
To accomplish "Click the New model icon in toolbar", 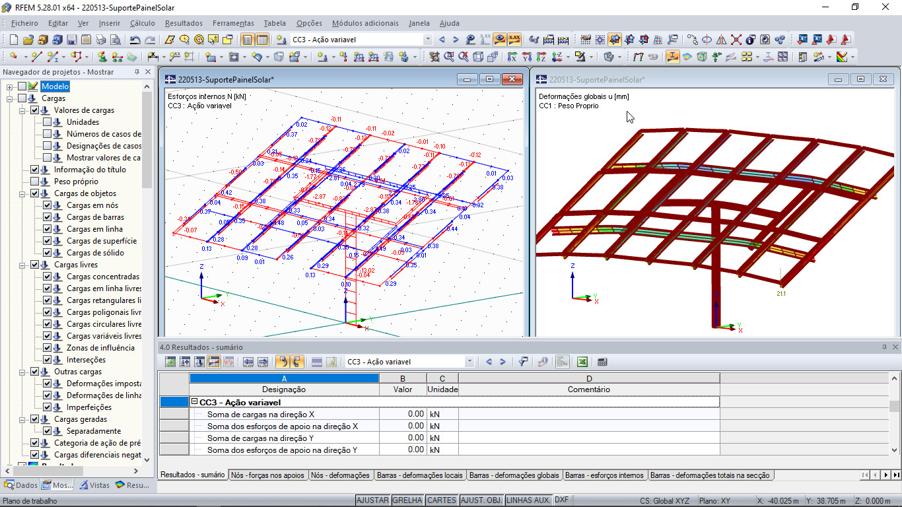I will point(13,40).
